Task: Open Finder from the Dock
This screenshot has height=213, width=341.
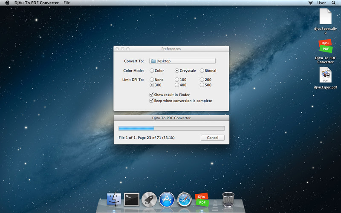Action: tap(114, 199)
